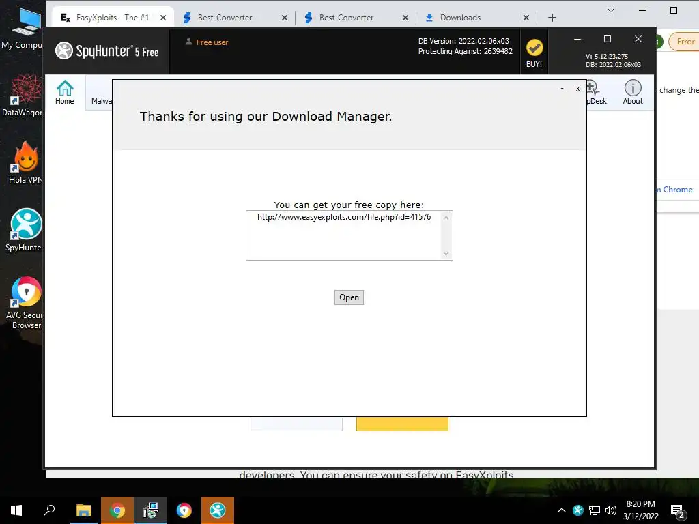Open a new browser tab with plus
The height and width of the screenshot is (524, 699).
[552, 18]
